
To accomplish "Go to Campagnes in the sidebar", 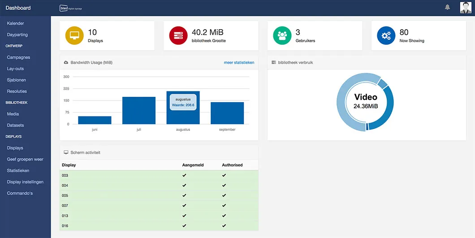I will (x=19, y=57).
